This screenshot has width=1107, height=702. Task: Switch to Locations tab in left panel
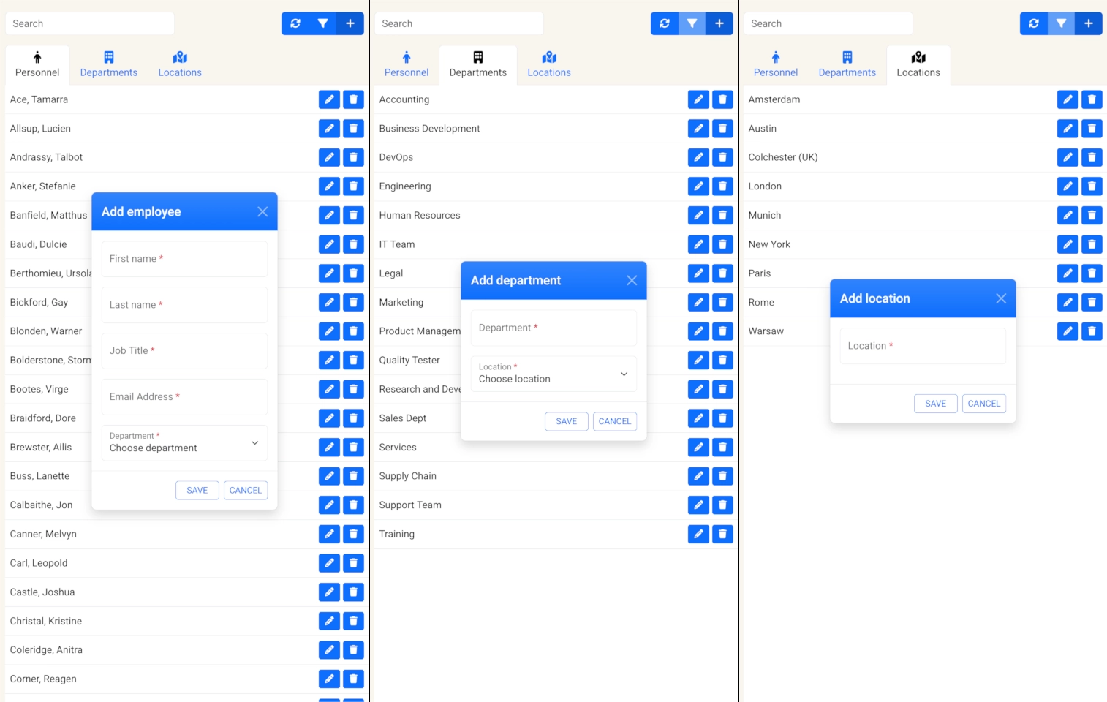[x=180, y=64]
